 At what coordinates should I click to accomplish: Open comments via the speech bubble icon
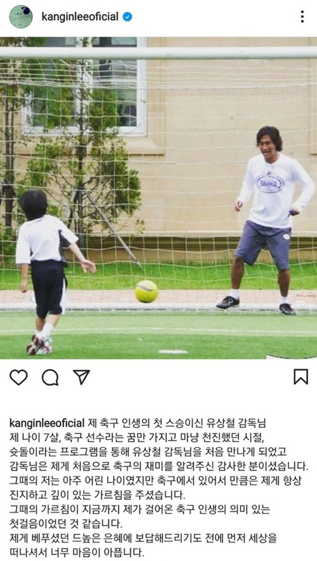[50, 377]
